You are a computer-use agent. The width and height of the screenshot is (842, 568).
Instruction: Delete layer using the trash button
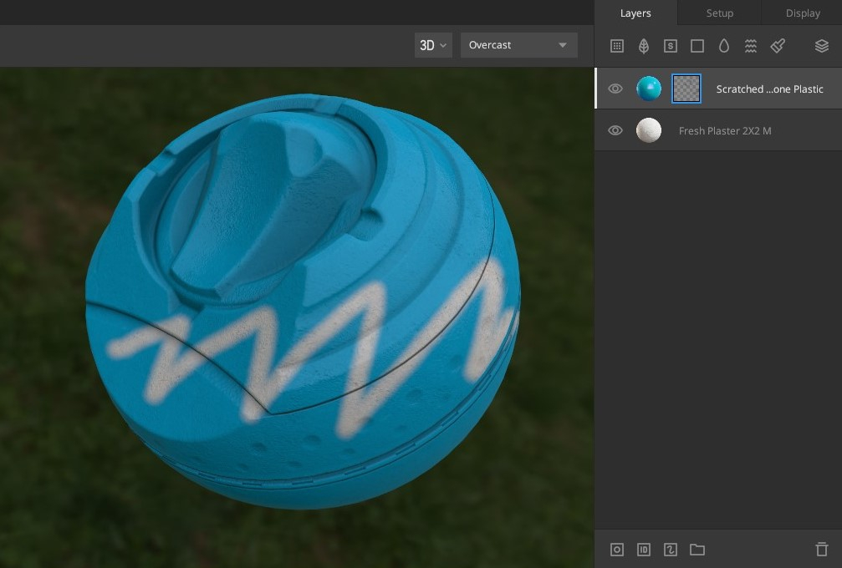(822, 549)
